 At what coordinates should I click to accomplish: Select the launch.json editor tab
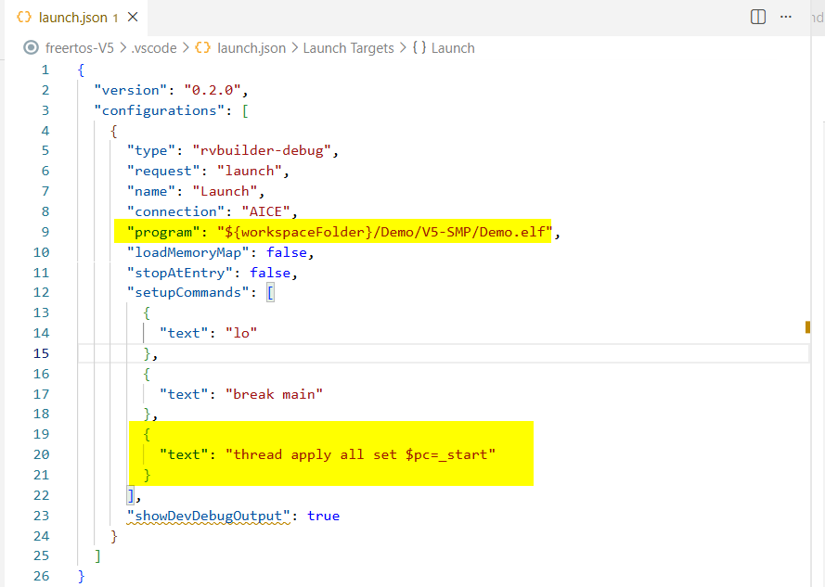pos(70,17)
